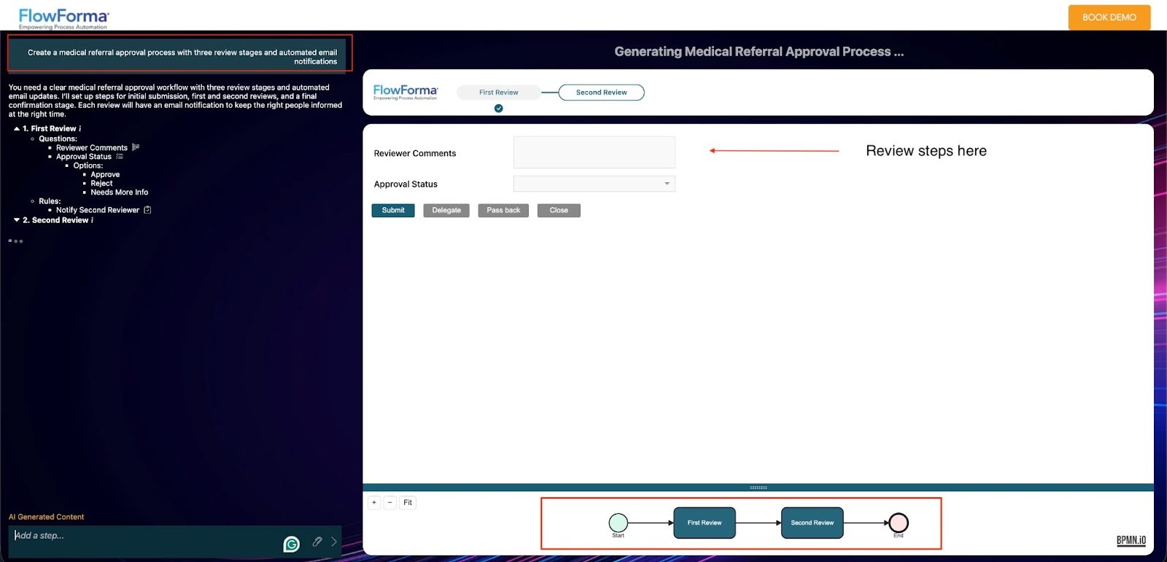Image resolution: width=1167 pixels, height=562 pixels.
Task: Click the Generating Medical Referral Approval Process title
Action: coord(759,52)
